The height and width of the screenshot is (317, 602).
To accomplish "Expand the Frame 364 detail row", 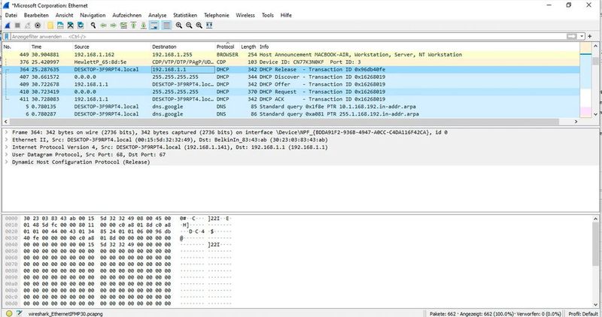I will click(7, 132).
